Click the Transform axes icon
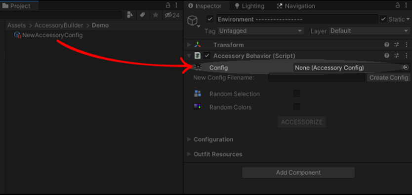The width and height of the screenshot is (412, 195). [198, 45]
